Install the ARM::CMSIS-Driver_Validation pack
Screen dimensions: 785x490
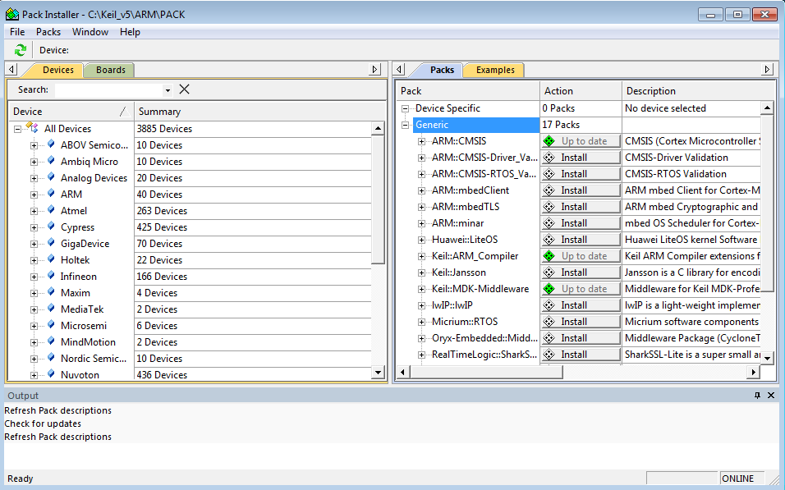pos(581,158)
